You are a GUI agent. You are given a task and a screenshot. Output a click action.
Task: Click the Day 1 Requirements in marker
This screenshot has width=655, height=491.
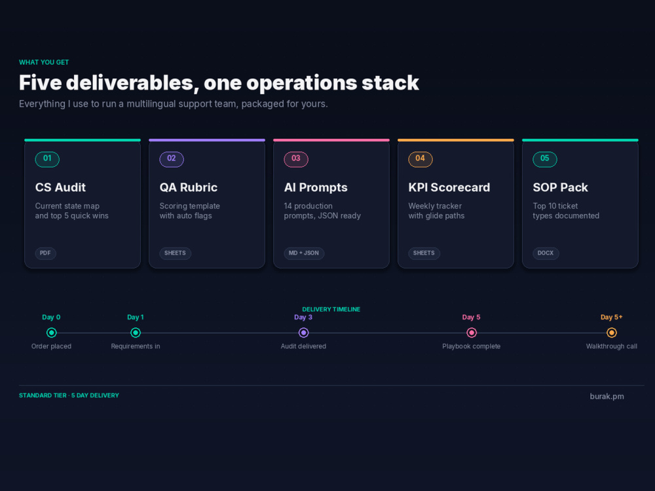[x=136, y=333]
